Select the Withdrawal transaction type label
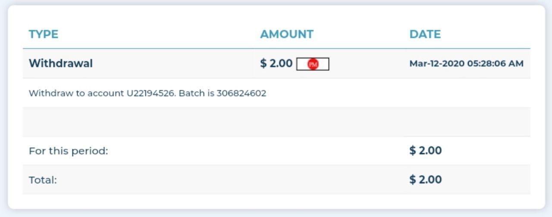 (x=61, y=63)
